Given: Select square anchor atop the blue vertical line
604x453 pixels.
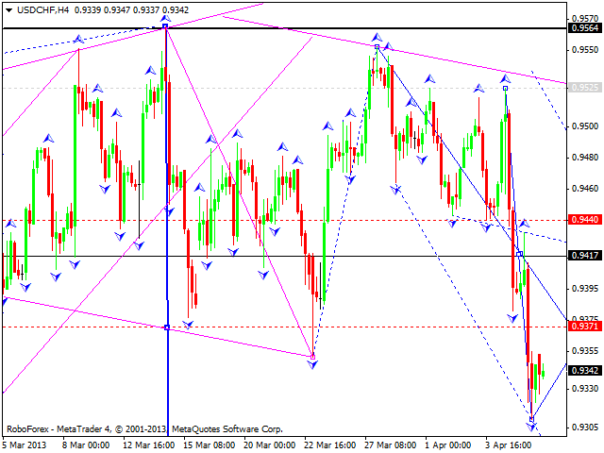Looking at the screenshot, I should [166, 27].
